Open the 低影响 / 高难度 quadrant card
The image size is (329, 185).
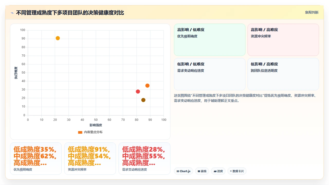pyautogui.click(x=283, y=74)
